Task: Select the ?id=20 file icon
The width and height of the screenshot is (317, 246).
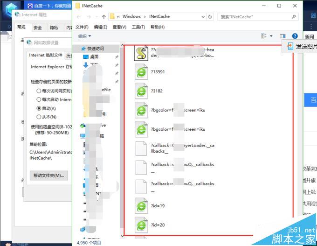Action: tap(141, 225)
